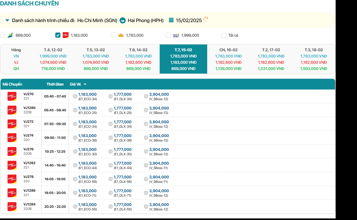Click the Vietjet logo for flight VJ1284
Viewport: 357px width, 220px height.
12,207
